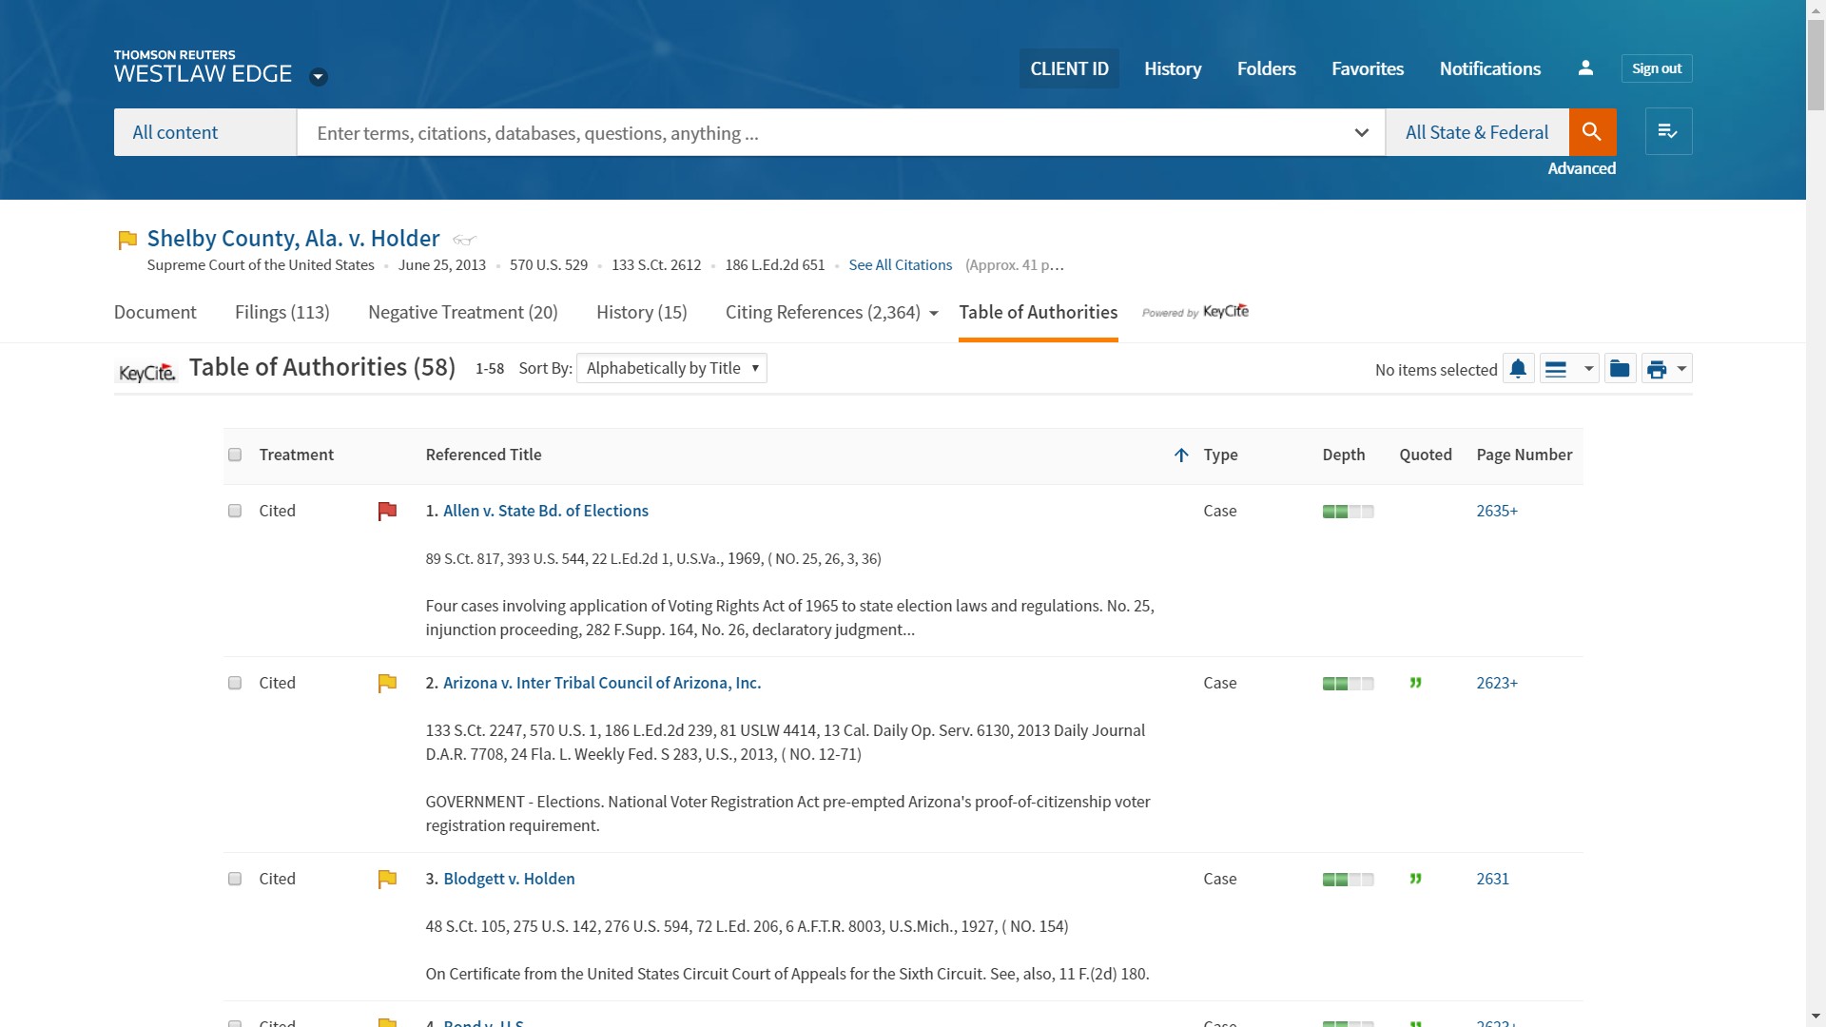Expand the Citing References dropdown arrow

(934, 314)
